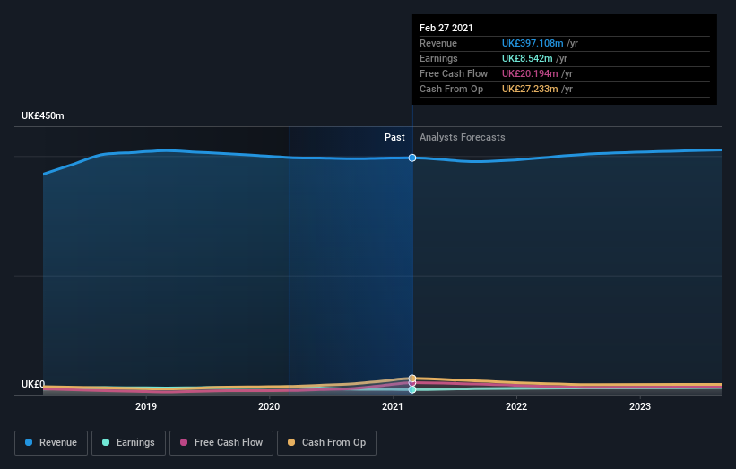The height and width of the screenshot is (469, 736).
Task: Click the Revenue row label in the tooltip
Action: coord(438,43)
